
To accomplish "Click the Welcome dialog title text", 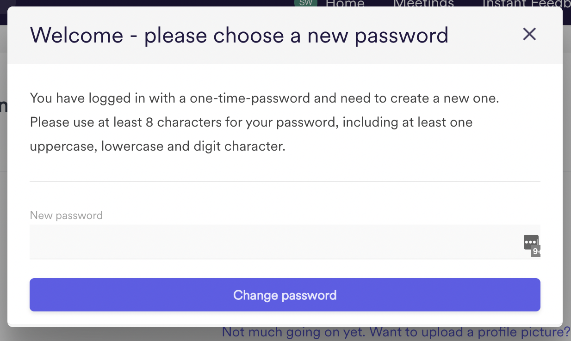I will point(239,35).
